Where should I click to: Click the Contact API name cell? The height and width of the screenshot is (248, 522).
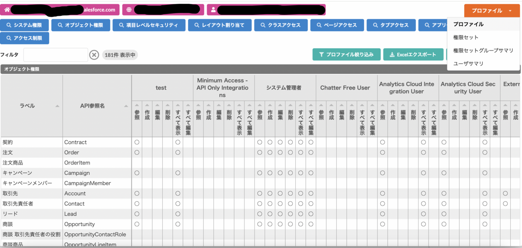97,204
